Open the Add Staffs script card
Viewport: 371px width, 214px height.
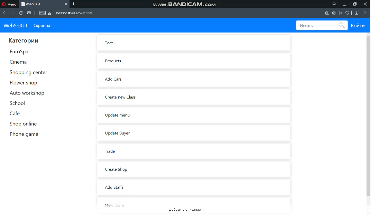[194, 187]
